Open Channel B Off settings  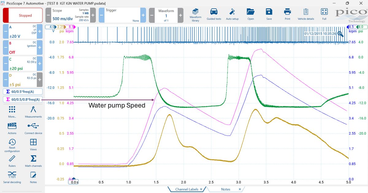click(x=23, y=47)
